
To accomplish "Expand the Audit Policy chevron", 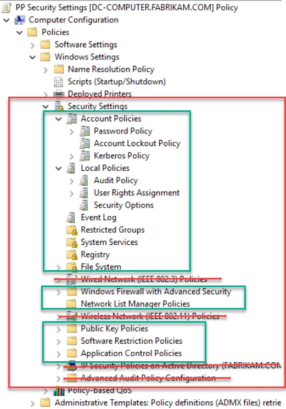I will coord(72,181).
